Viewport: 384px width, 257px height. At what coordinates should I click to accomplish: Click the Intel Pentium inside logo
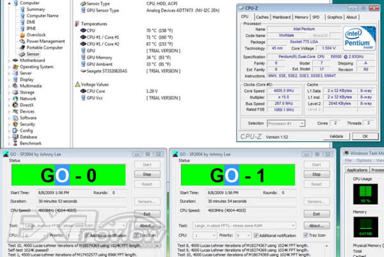pyautogui.click(x=359, y=38)
